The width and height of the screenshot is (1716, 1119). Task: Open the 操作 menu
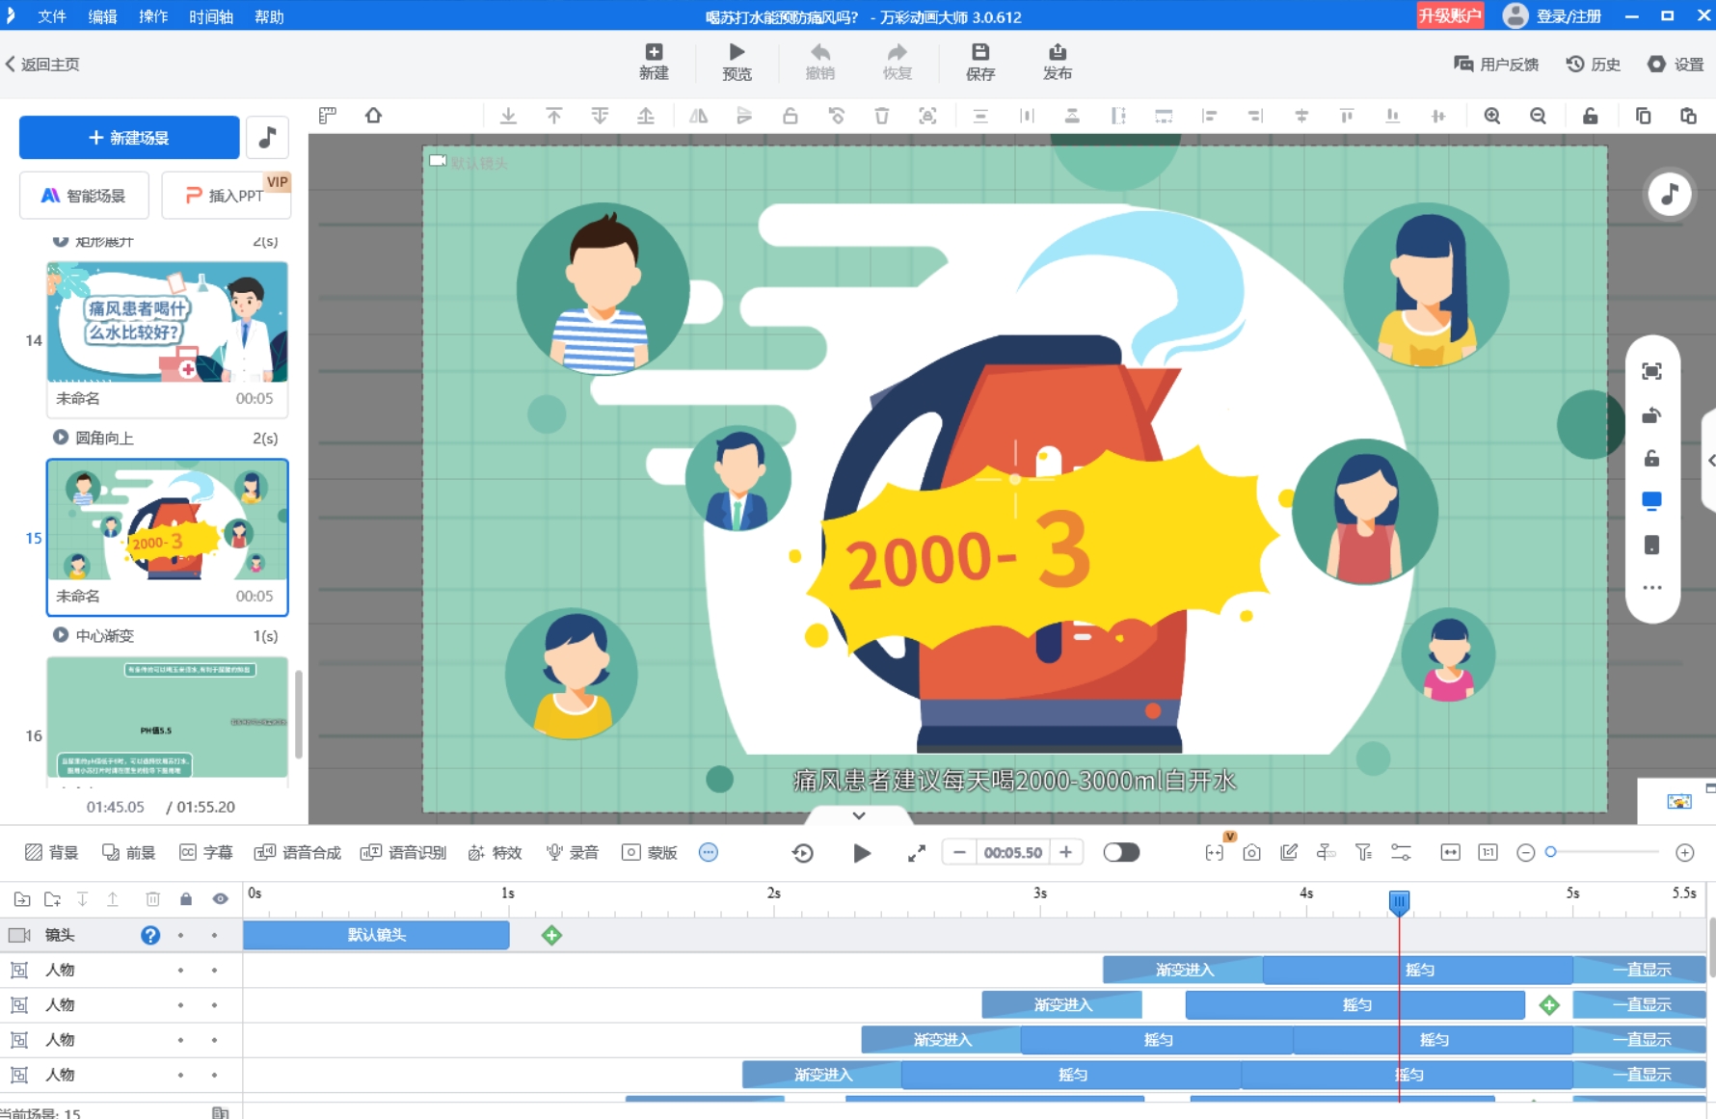click(153, 16)
